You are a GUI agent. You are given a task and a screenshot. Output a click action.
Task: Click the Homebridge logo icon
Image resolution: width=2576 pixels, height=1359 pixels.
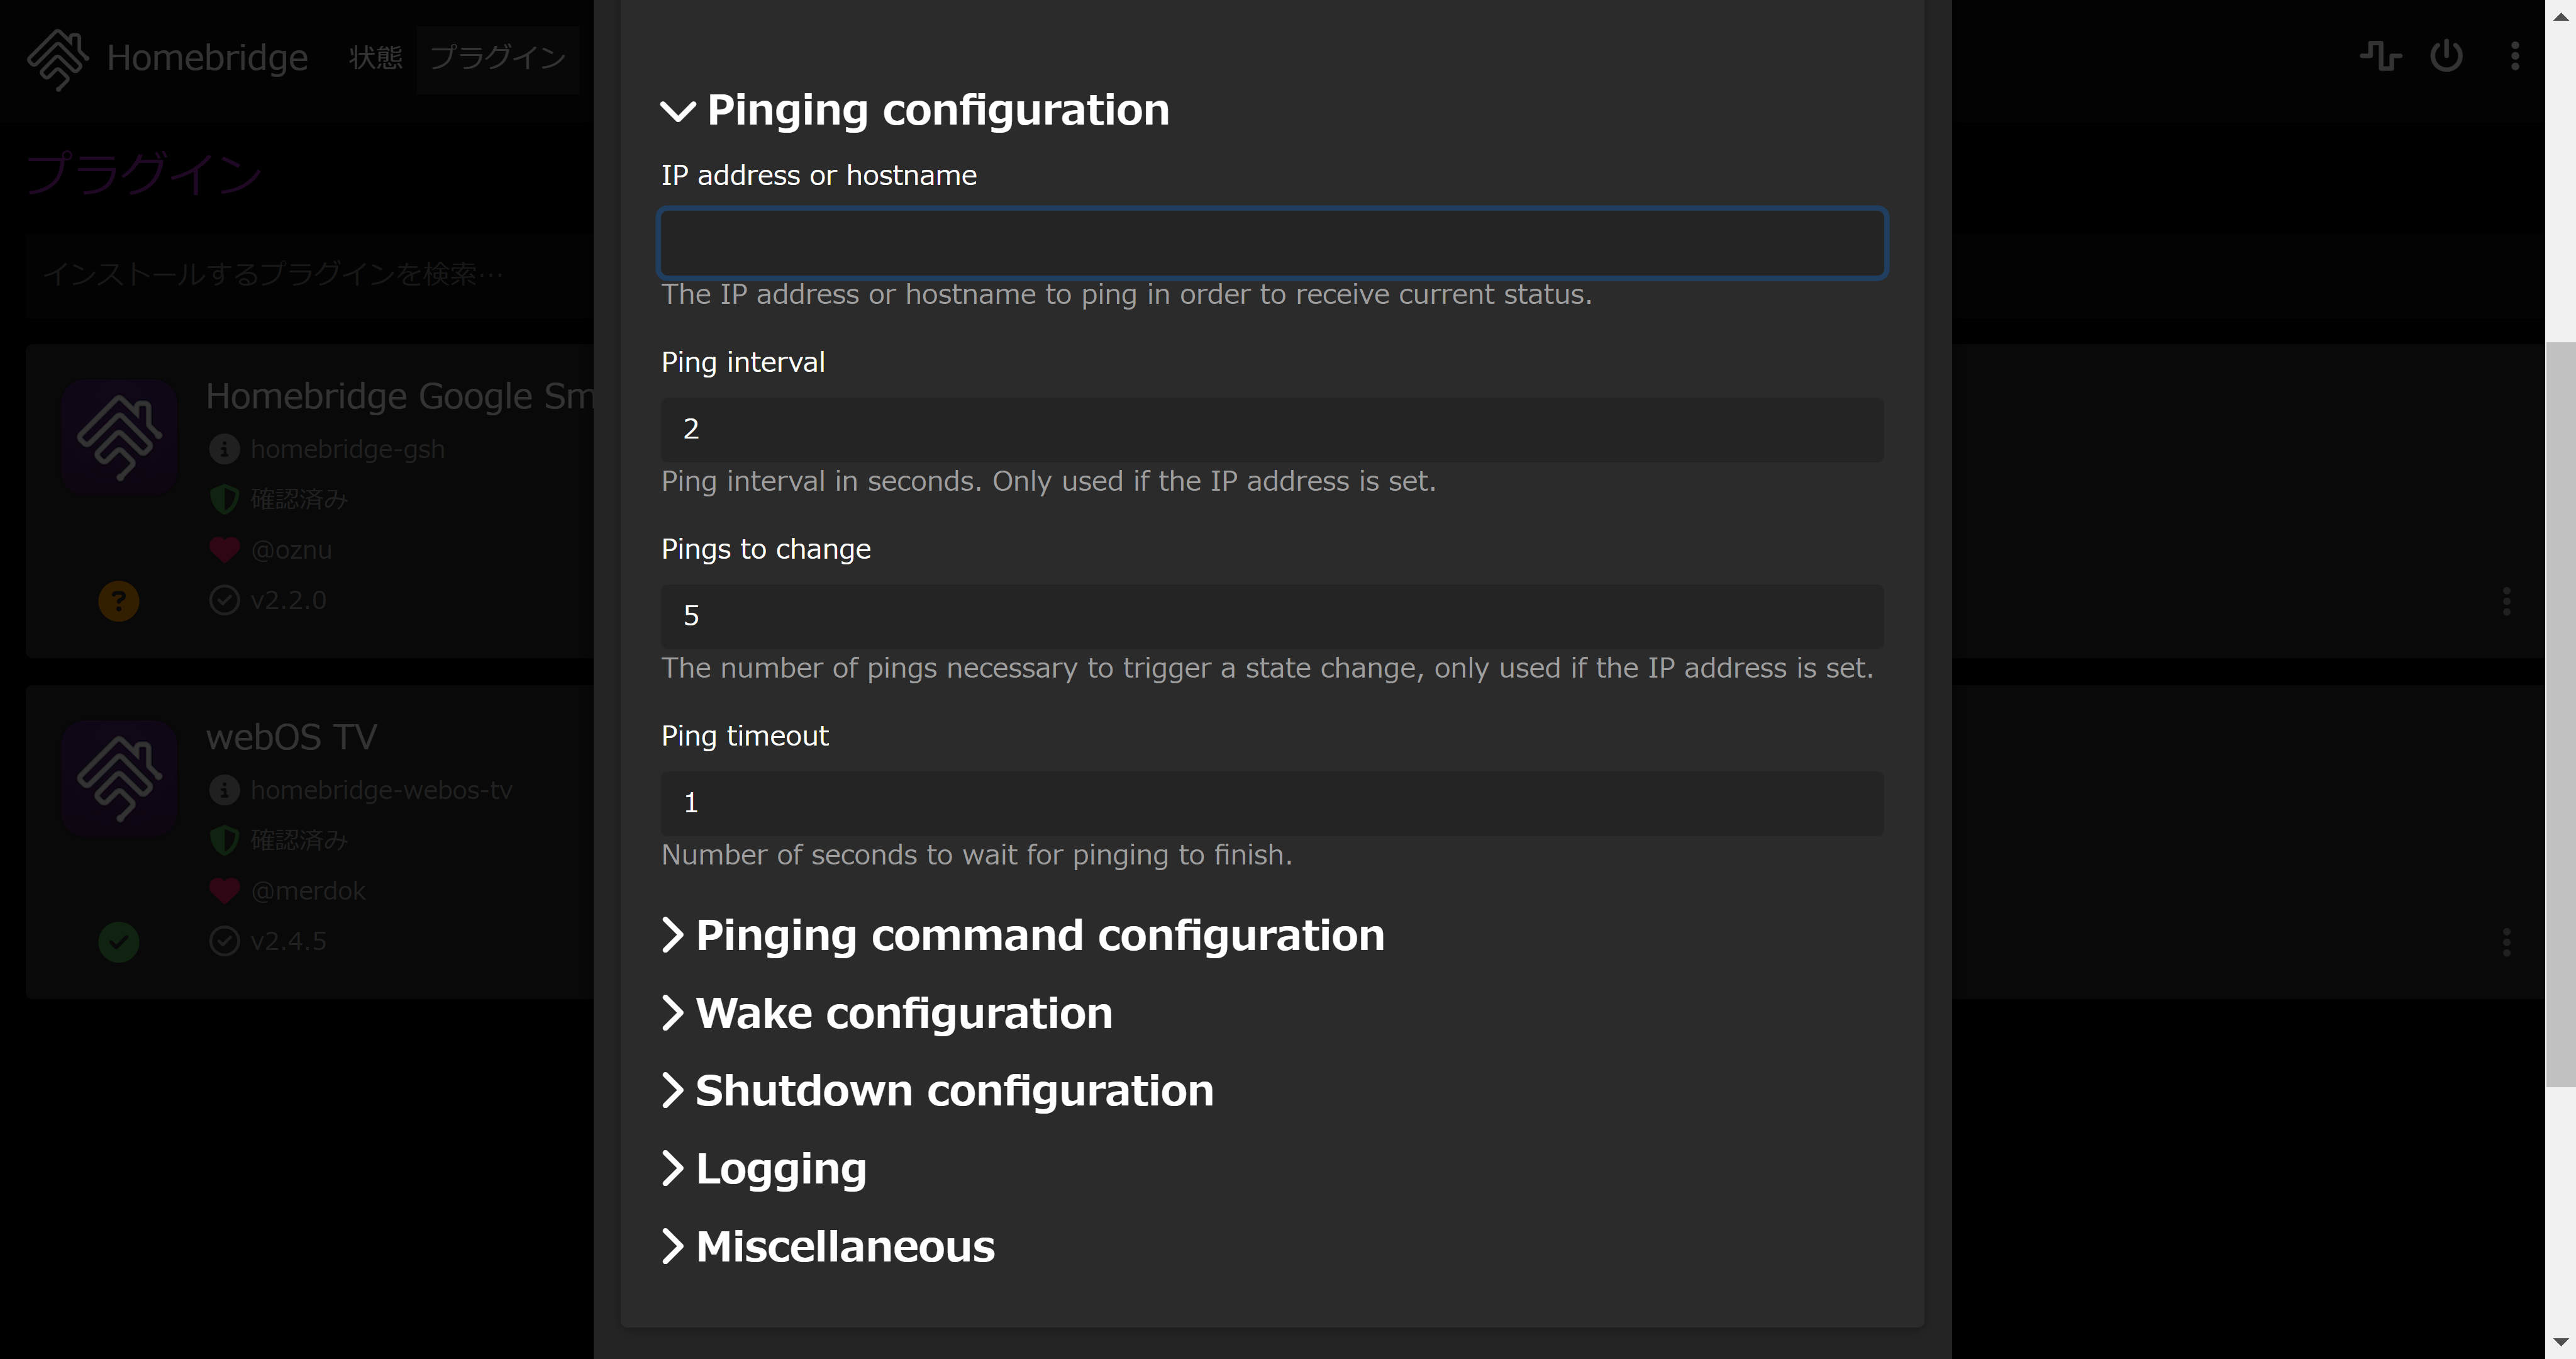pyautogui.click(x=57, y=58)
